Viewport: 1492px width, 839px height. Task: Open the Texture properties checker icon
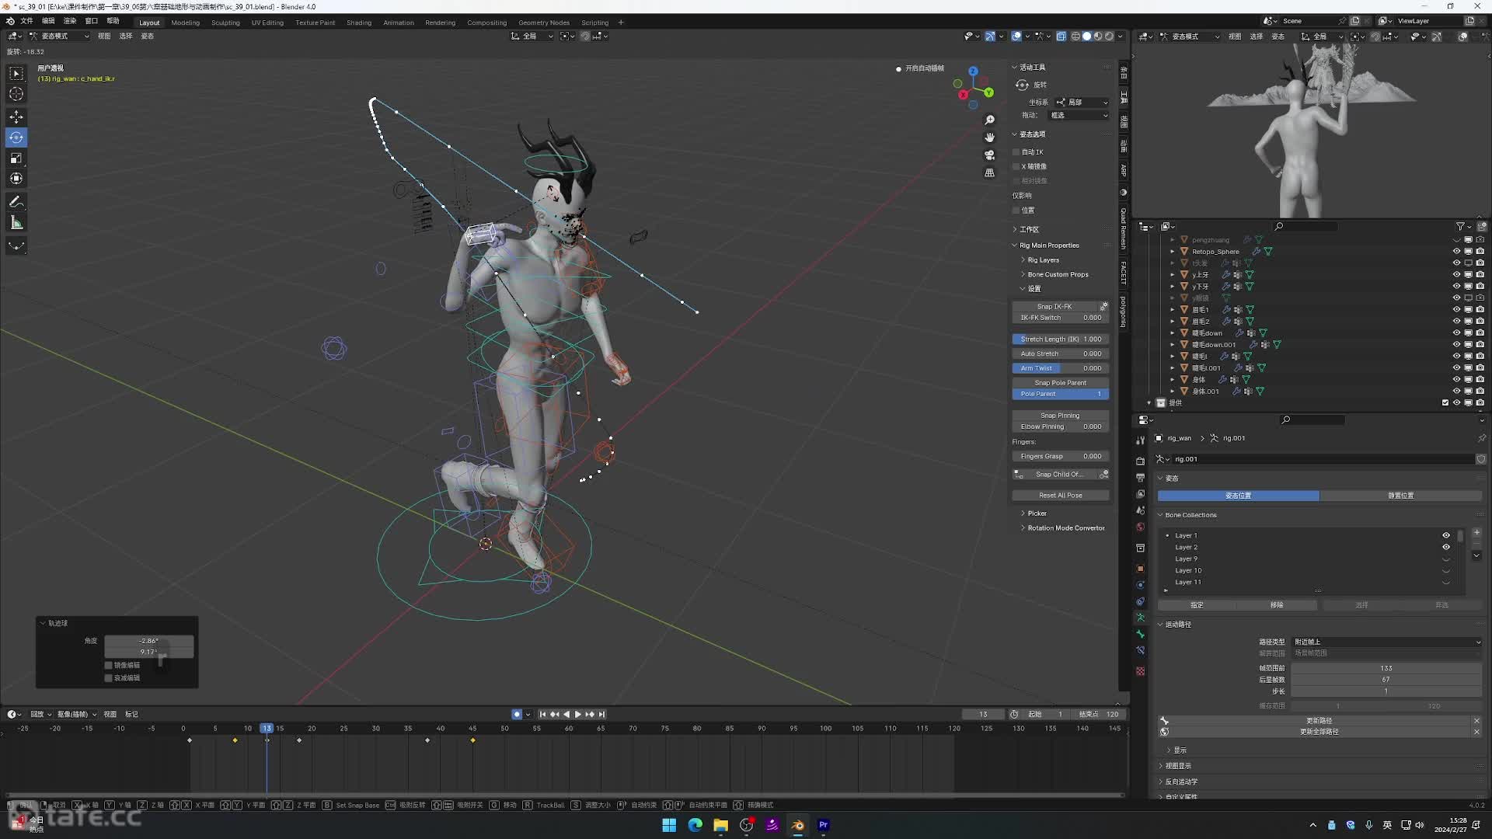pos(1140,670)
